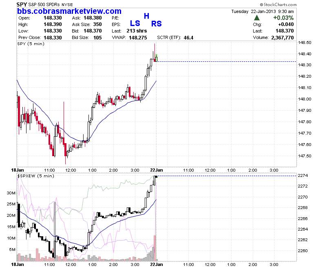This screenshot has height=268, width=318.
Task: Click the 2272 axis label on SPXEW chart
Action: point(303,186)
